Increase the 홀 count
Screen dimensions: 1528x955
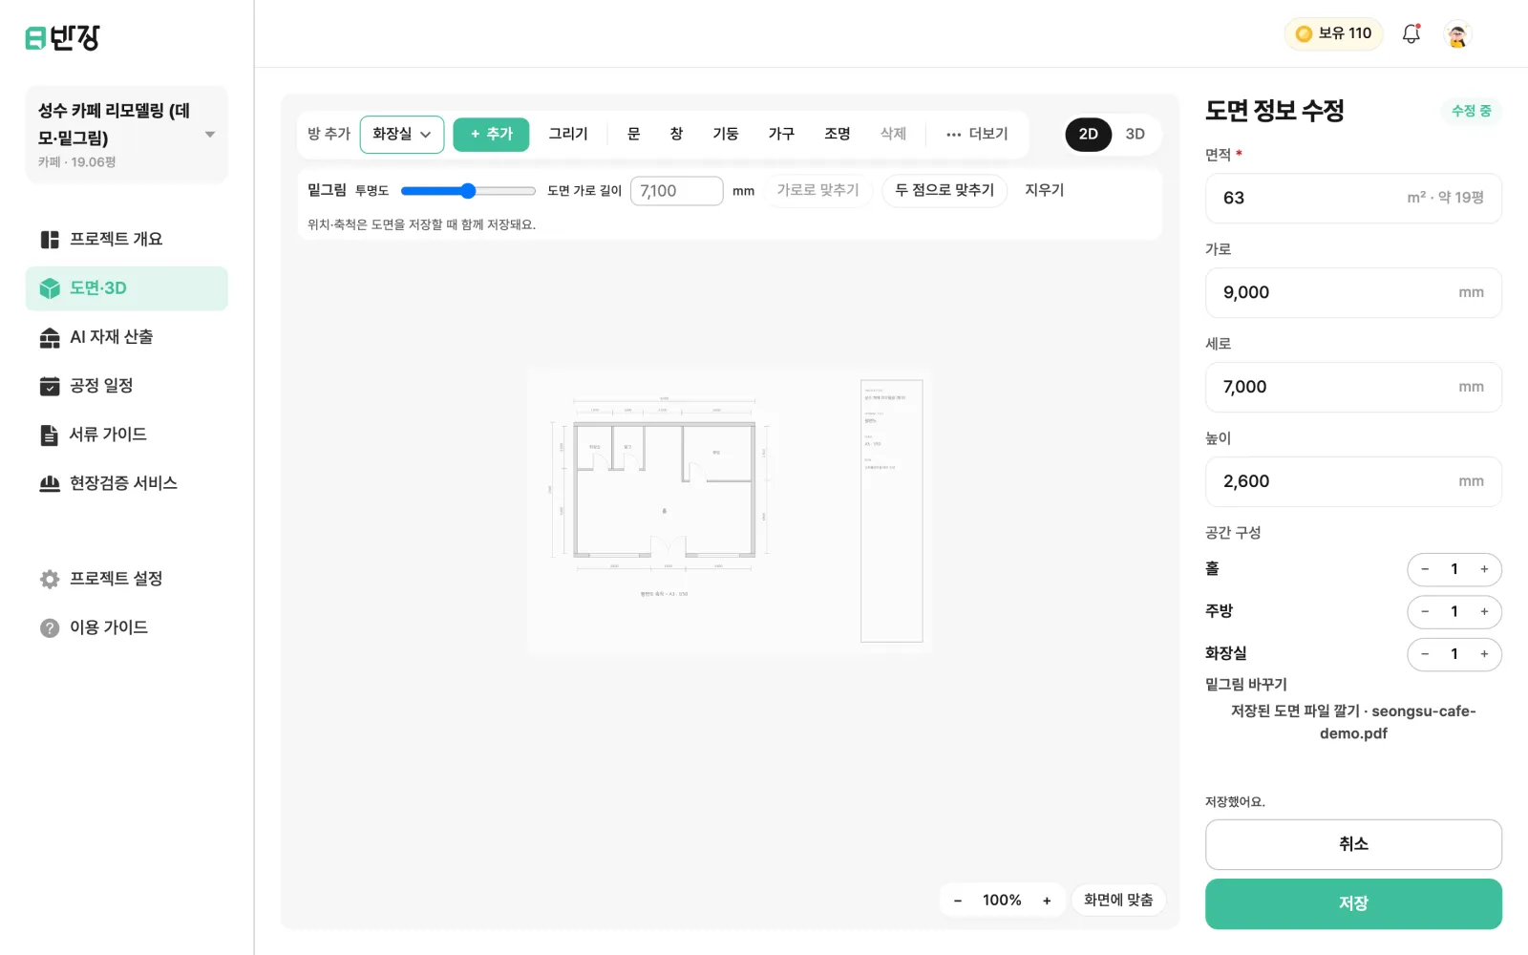pos(1484,569)
